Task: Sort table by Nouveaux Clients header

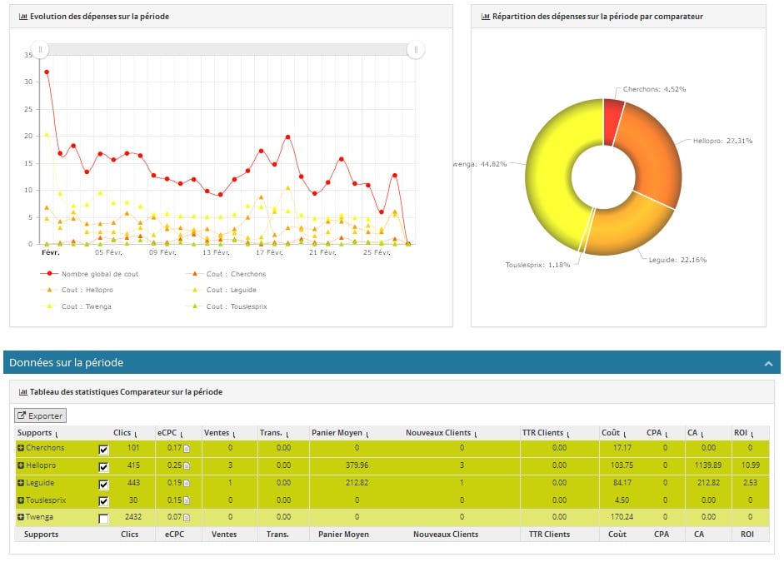Action: pos(441,433)
